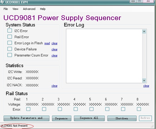
Task: Click the Sequence button
Action: pos(62,118)
